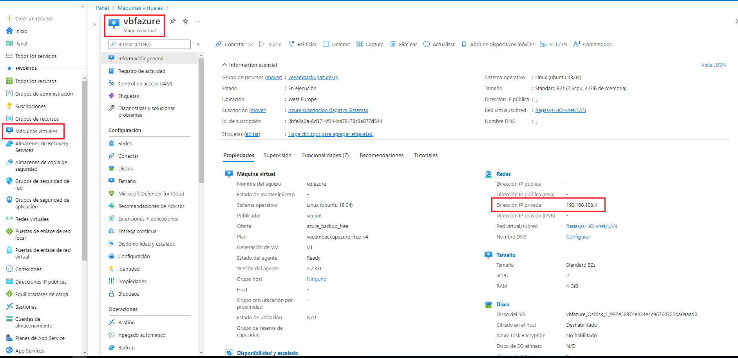Click the Buscar (Ctrl+/) search field
This screenshot has width=738, height=358.
coord(150,44)
